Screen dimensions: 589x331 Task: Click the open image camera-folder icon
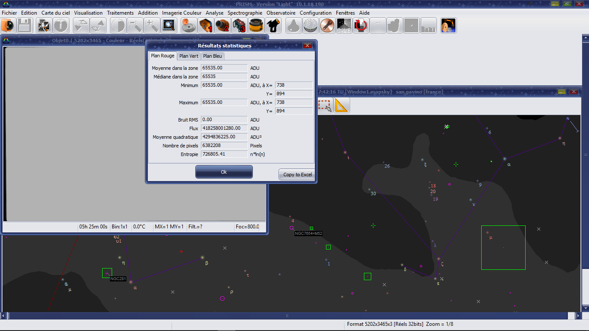pos(8,26)
